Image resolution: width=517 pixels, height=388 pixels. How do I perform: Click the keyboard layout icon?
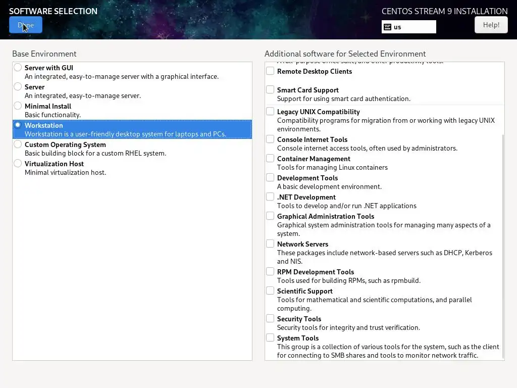coord(388,27)
